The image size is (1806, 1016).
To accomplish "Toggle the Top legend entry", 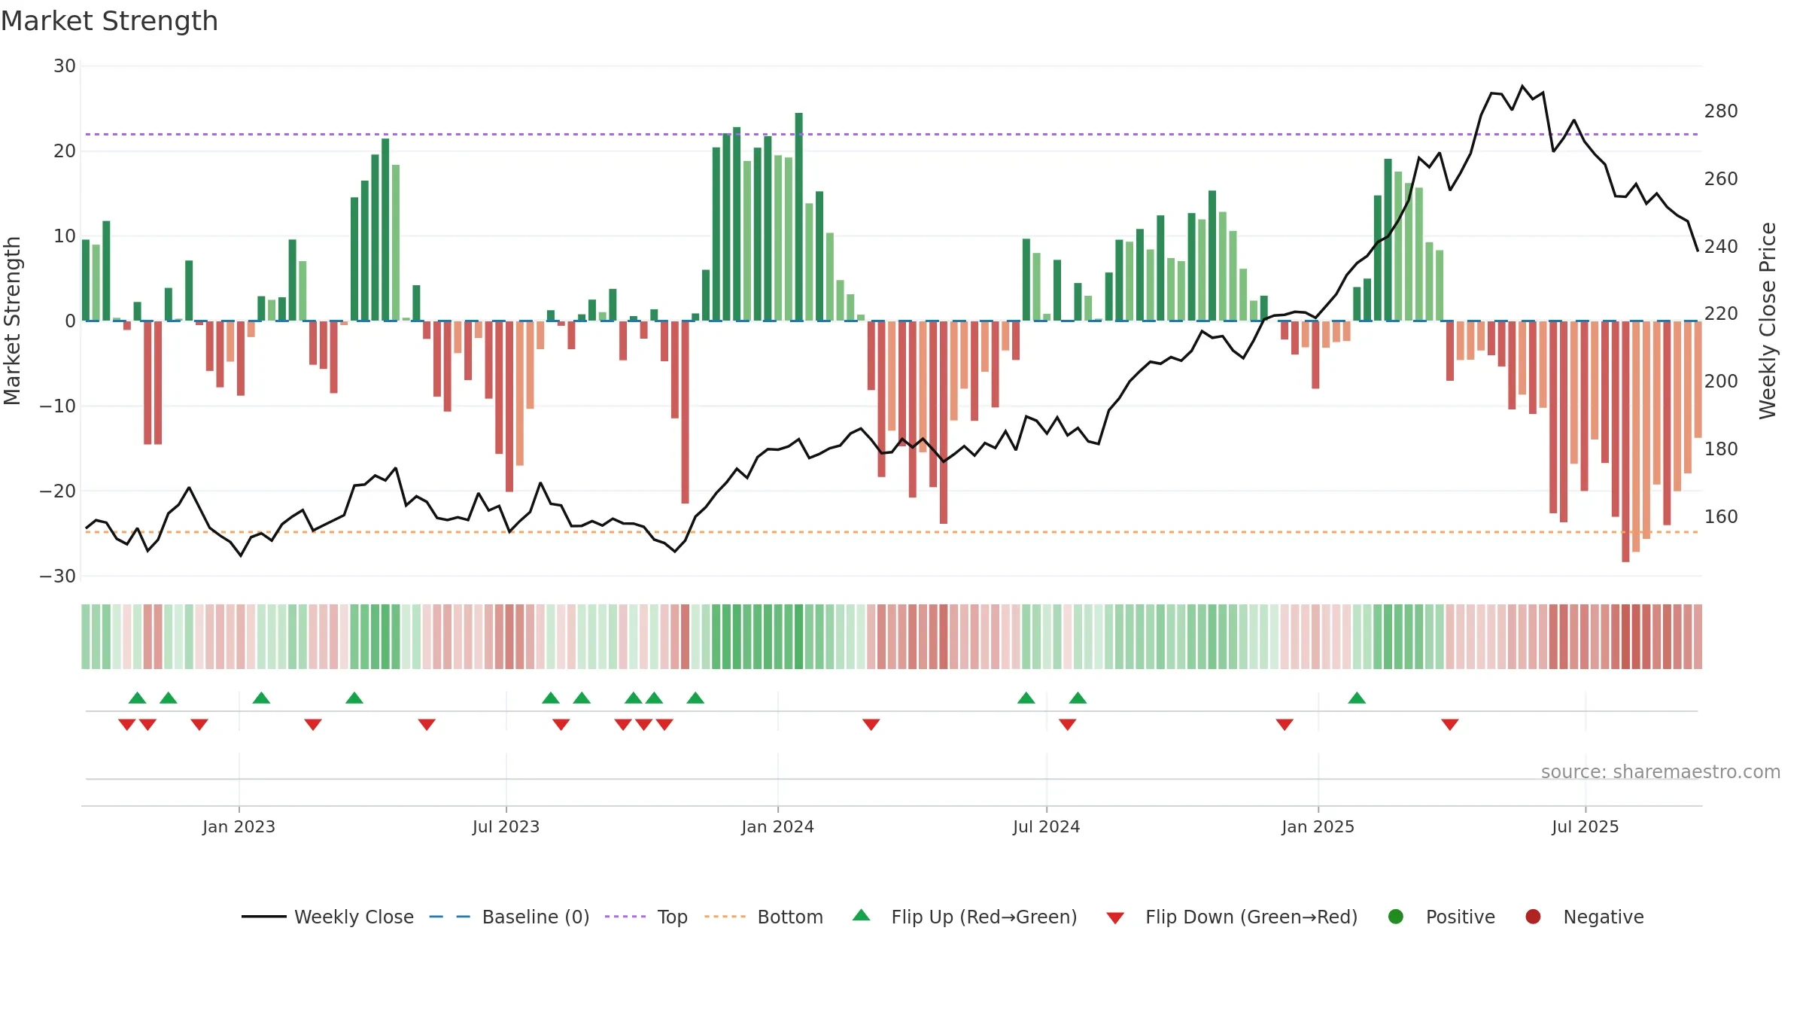I will point(646,917).
